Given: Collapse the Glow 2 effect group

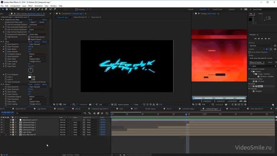Looking at the screenshot, I should tap(1, 84).
